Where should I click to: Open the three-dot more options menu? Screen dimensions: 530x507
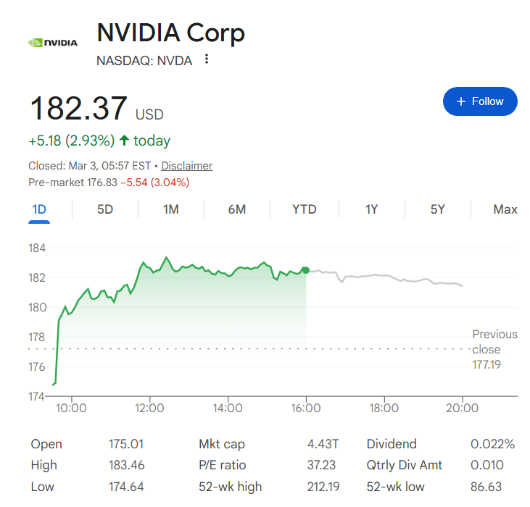207,59
